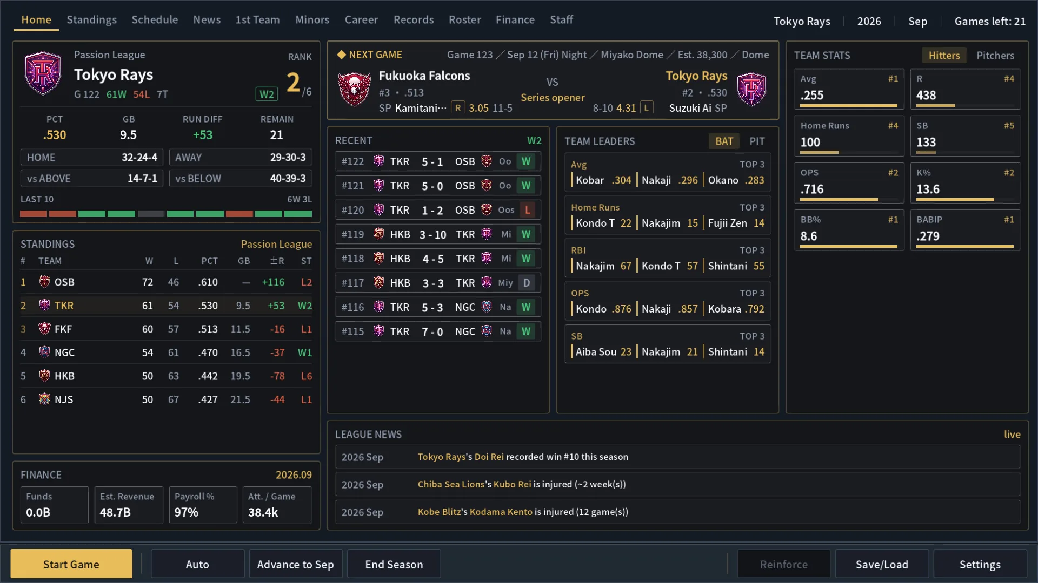Click NJS team icon in standings
1038x583 pixels.
[44, 399]
